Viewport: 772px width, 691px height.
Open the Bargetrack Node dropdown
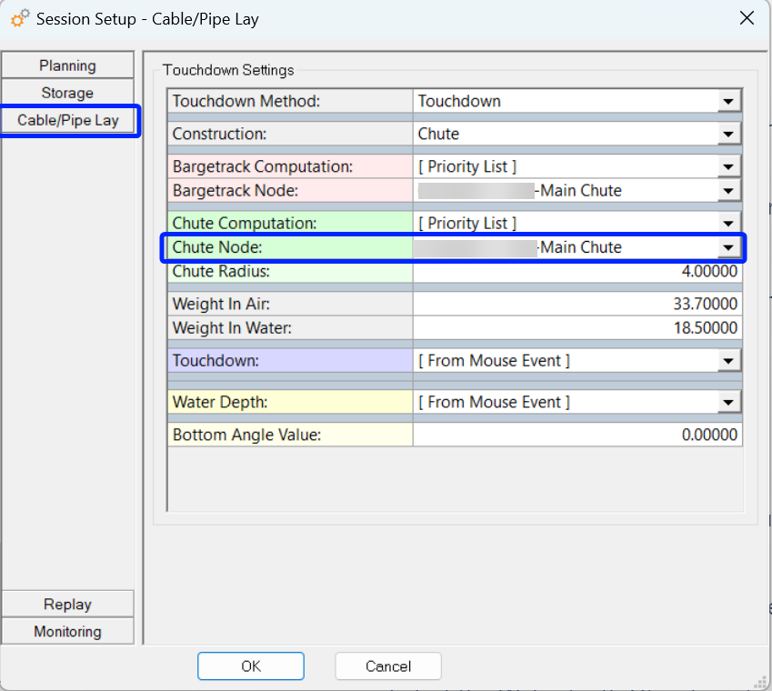pos(728,191)
